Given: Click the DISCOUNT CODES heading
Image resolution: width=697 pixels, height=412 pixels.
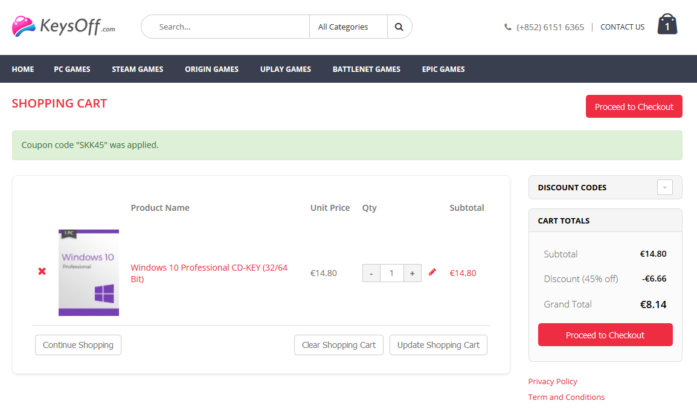Looking at the screenshot, I should tap(572, 187).
